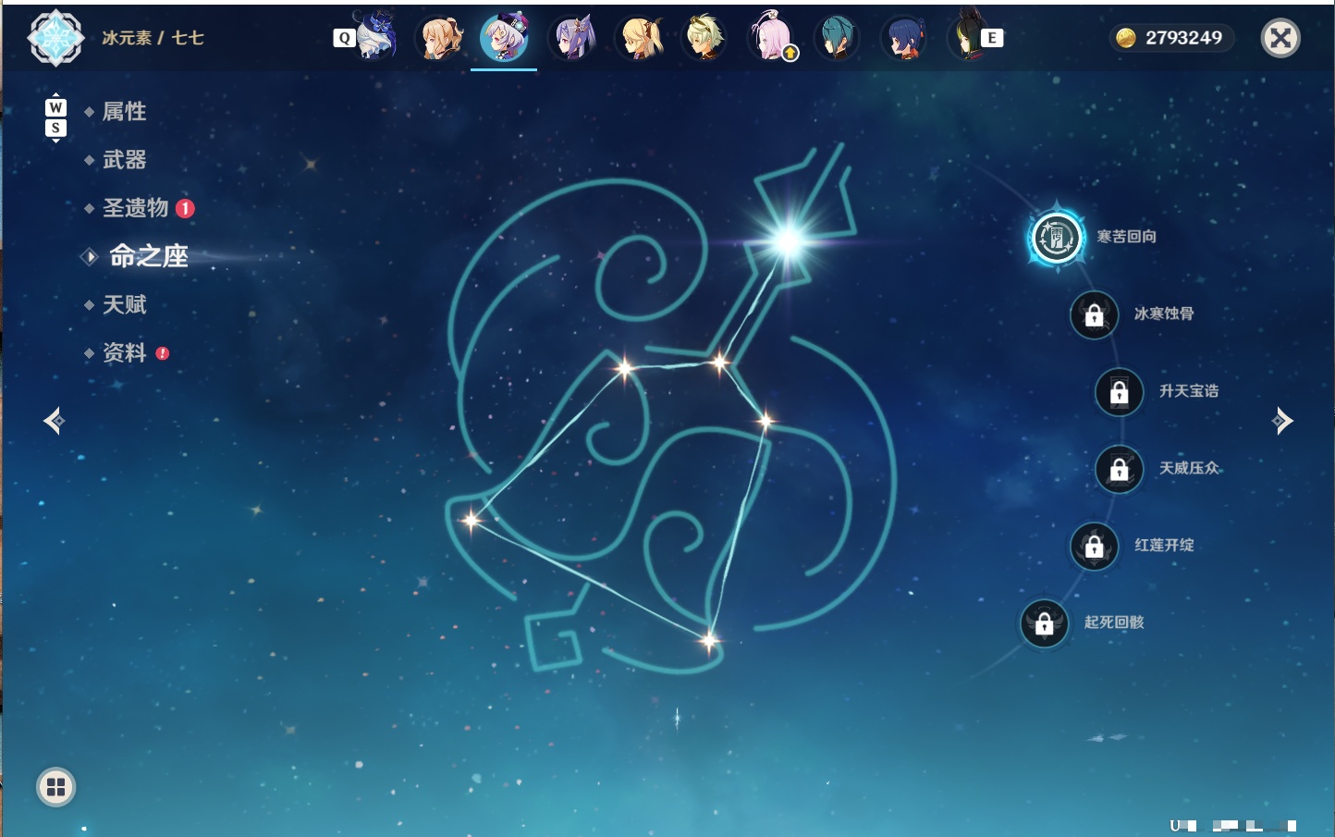Select the 命之座 constellation page
1335x837 pixels.
(x=148, y=256)
